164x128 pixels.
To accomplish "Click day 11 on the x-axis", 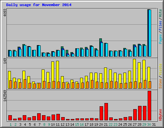I will pyautogui.click(x=58, y=124).
